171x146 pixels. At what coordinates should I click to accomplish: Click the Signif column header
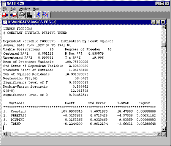coord(144,103)
